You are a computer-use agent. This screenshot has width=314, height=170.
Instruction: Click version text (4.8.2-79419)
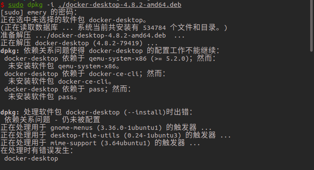[118, 43]
